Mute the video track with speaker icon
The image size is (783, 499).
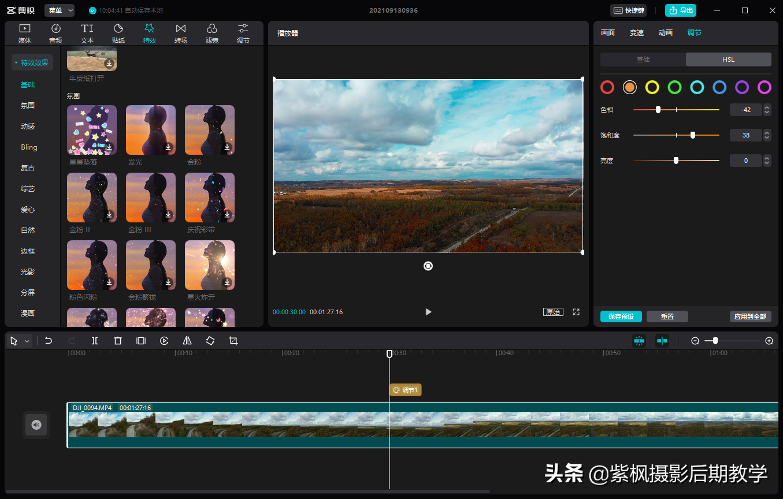(36, 425)
